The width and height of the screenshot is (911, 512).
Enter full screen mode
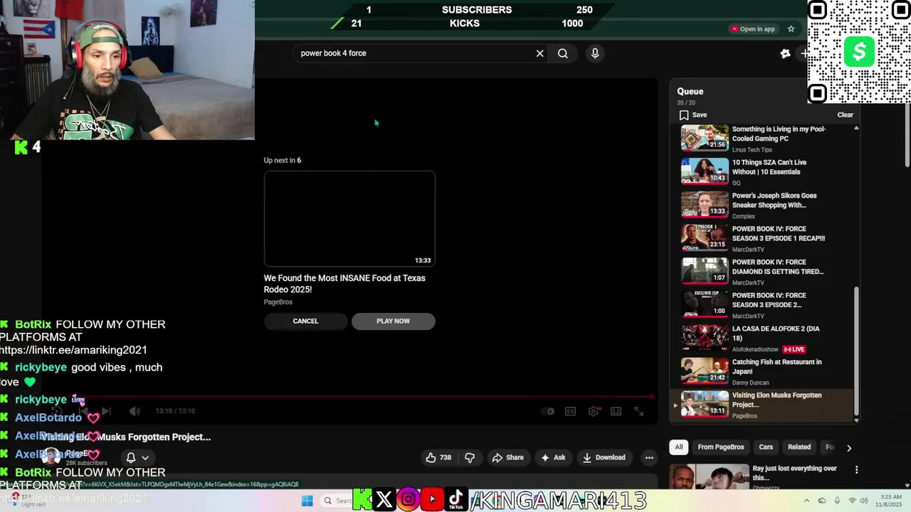point(639,411)
